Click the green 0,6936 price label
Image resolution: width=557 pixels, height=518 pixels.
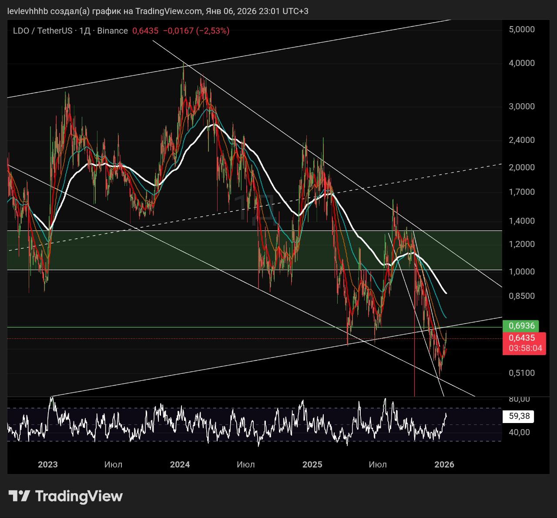pos(521,325)
